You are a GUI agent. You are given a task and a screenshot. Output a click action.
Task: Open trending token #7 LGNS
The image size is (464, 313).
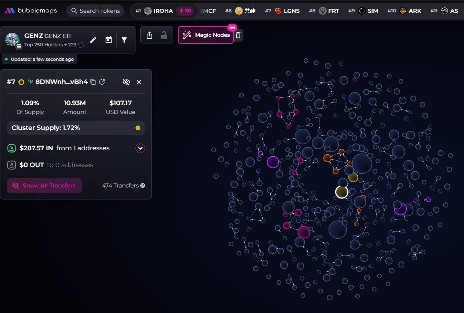282,11
